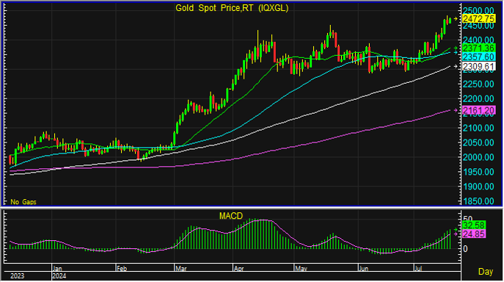The height and width of the screenshot is (282, 504).
Task: Click the green 32.58 MACD value label
Action: point(474,225)
